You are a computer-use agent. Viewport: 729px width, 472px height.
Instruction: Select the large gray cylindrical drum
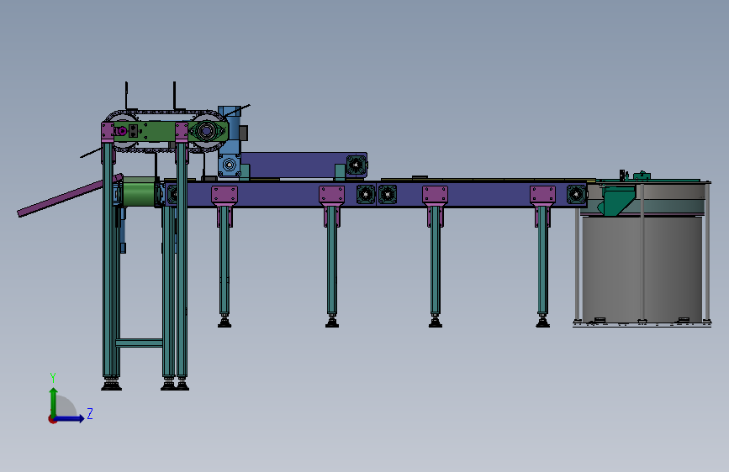(x=642, y=269)
